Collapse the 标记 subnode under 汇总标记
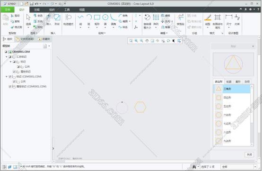 pyautogui.click(x=11, y=62)
